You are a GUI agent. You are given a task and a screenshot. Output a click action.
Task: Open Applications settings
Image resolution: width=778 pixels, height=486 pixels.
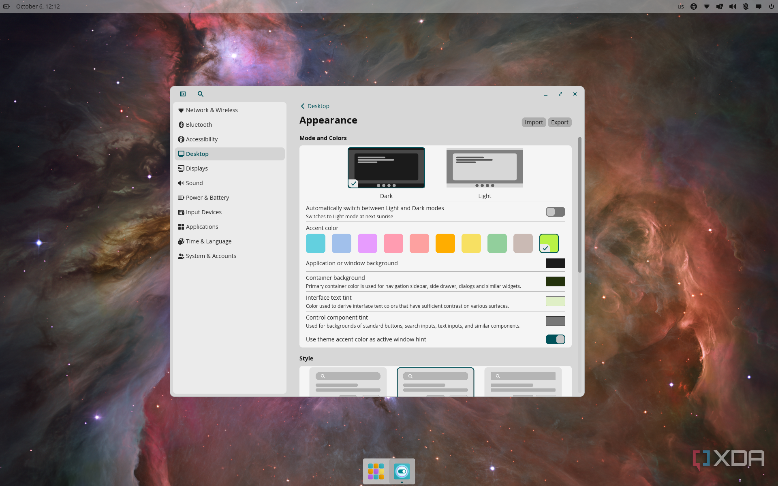click(230, 227)
